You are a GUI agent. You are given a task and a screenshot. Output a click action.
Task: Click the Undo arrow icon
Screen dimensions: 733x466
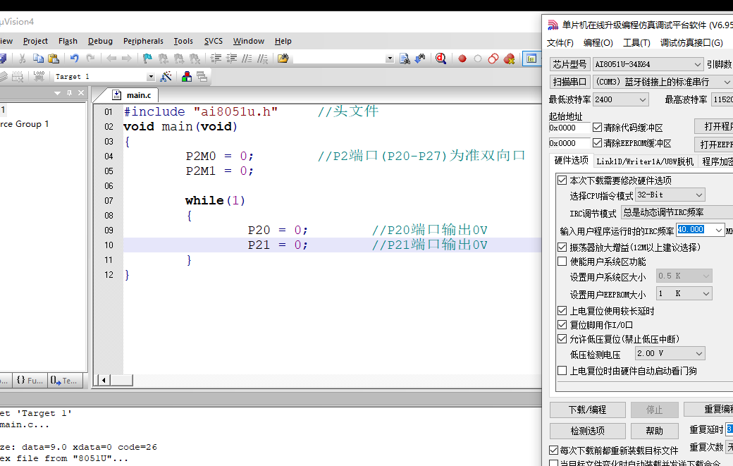coord(74,59)
